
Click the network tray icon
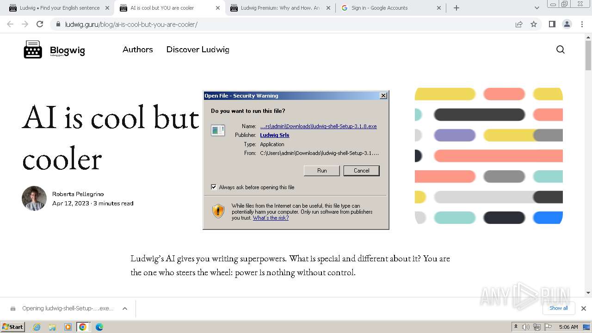[x=536, y=327]
